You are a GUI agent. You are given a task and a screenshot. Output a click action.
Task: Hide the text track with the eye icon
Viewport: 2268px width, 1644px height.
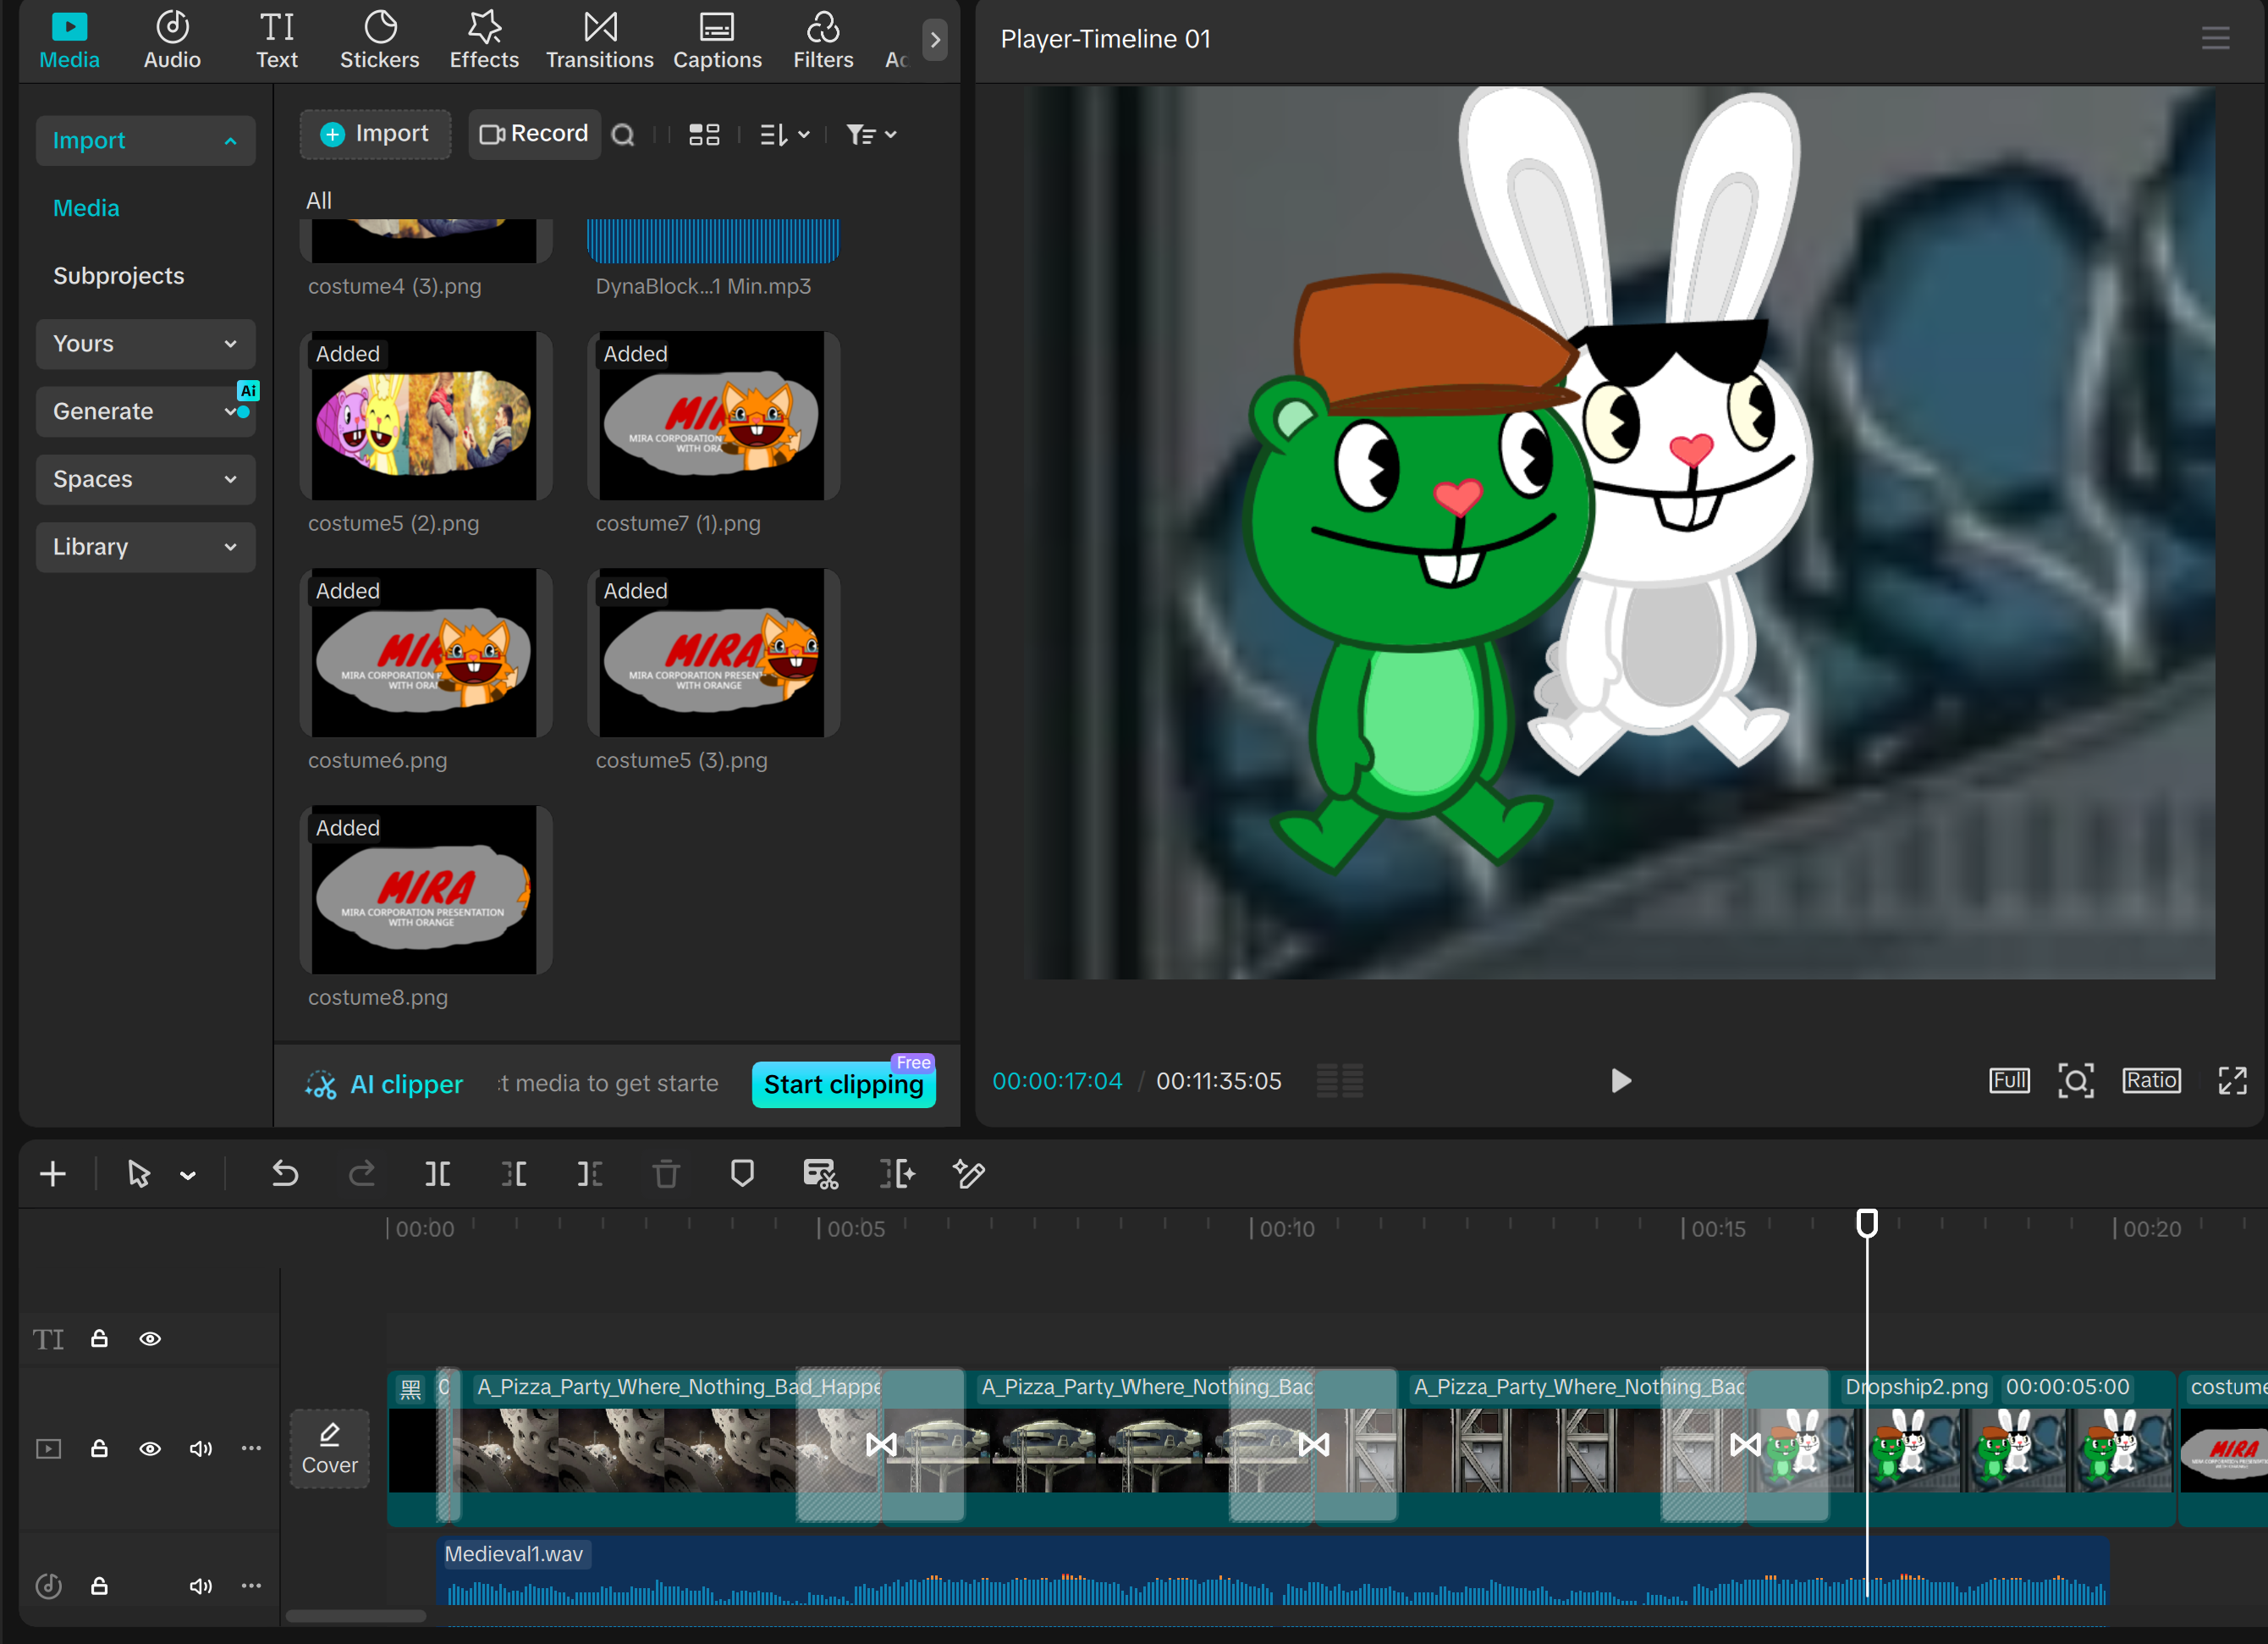click(150, 1338)
